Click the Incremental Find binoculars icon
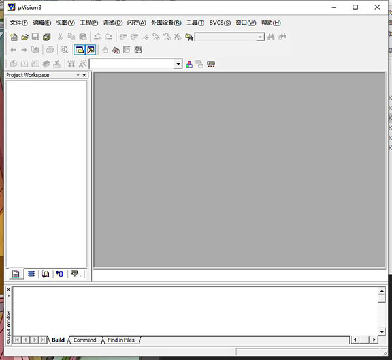Image resolution: width=392 pixels, height=360 pixels. point(282,37)
